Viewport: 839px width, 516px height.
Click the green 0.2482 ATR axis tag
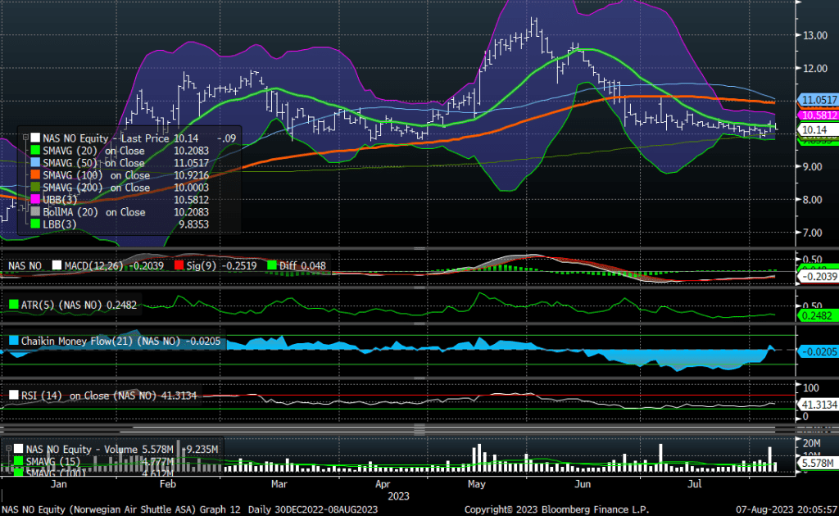pyautogui.click(x=818, y=315)
